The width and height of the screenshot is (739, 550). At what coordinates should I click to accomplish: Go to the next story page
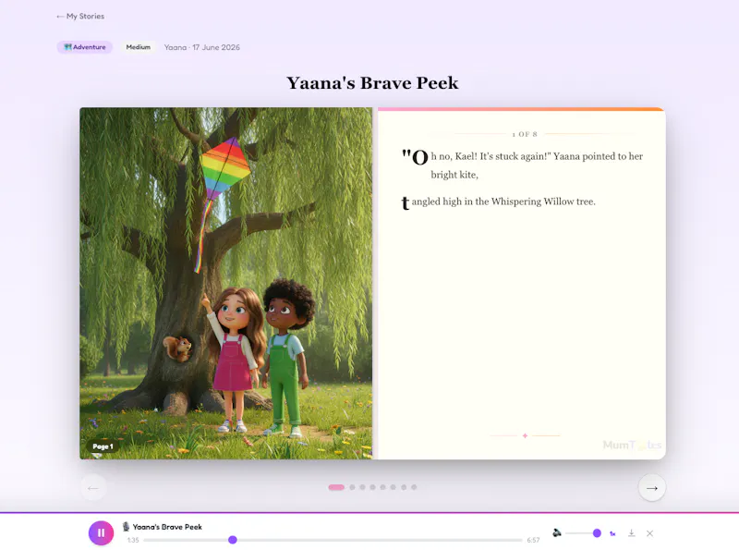point(652,488)
